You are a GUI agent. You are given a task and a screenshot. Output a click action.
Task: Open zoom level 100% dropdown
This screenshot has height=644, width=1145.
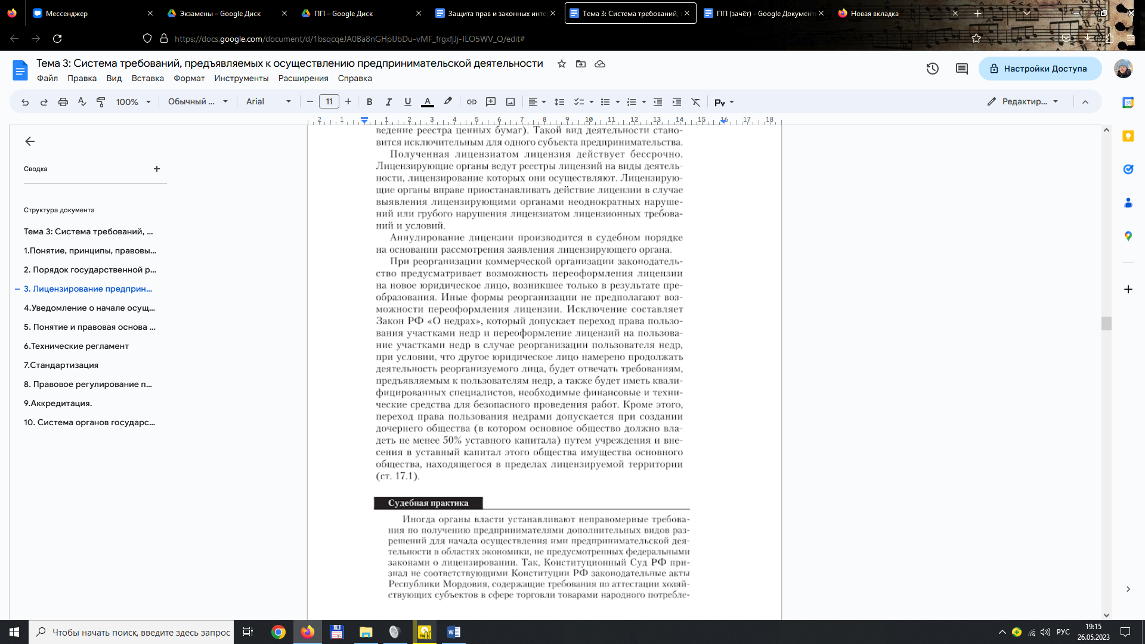coord(134,102)
